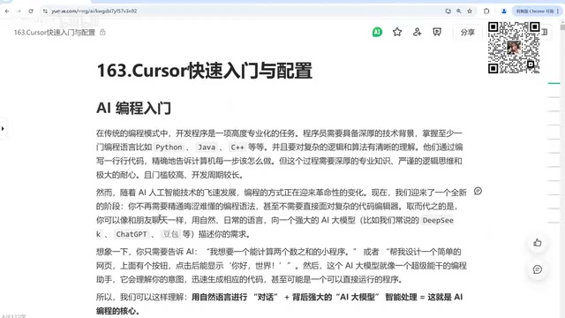Viewport: 565px width, 318px height.
Task: Click the heading AI 编程入门
Action: pyautogui.click(x=133, y=108)
